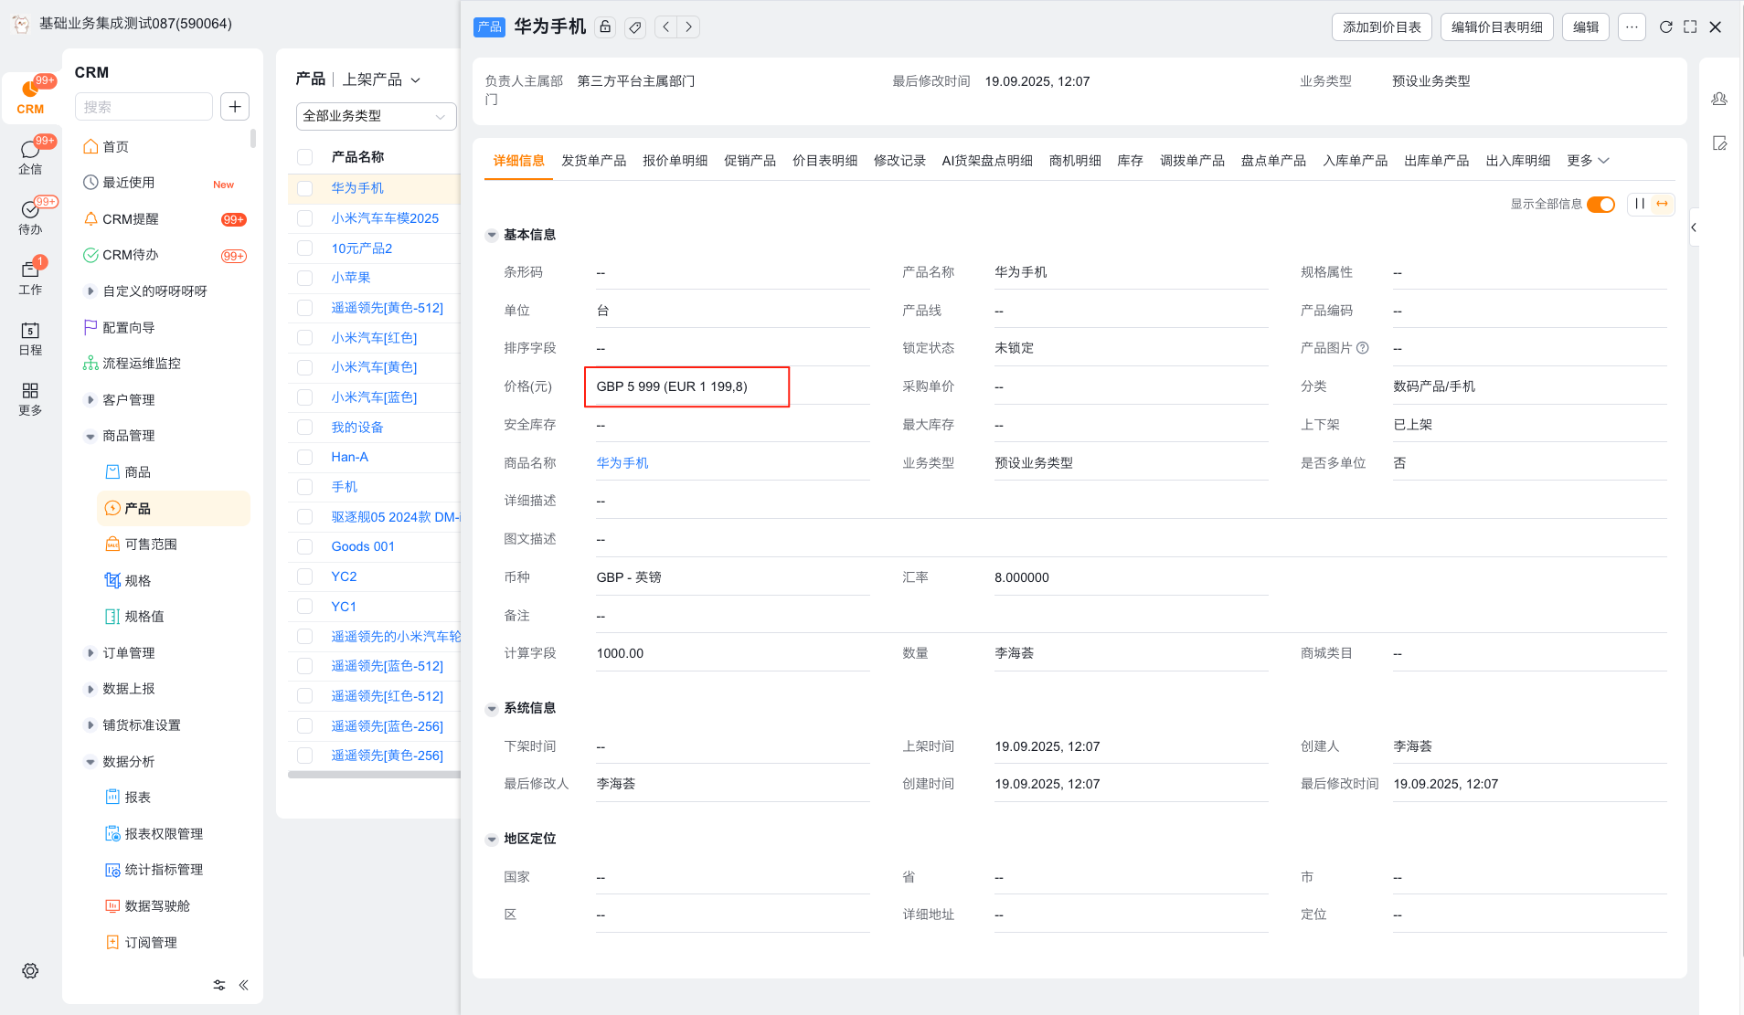Click the 添加到价目表 button
The height and width of the screenshot is (1015, 1744).
coord(1381,27)
